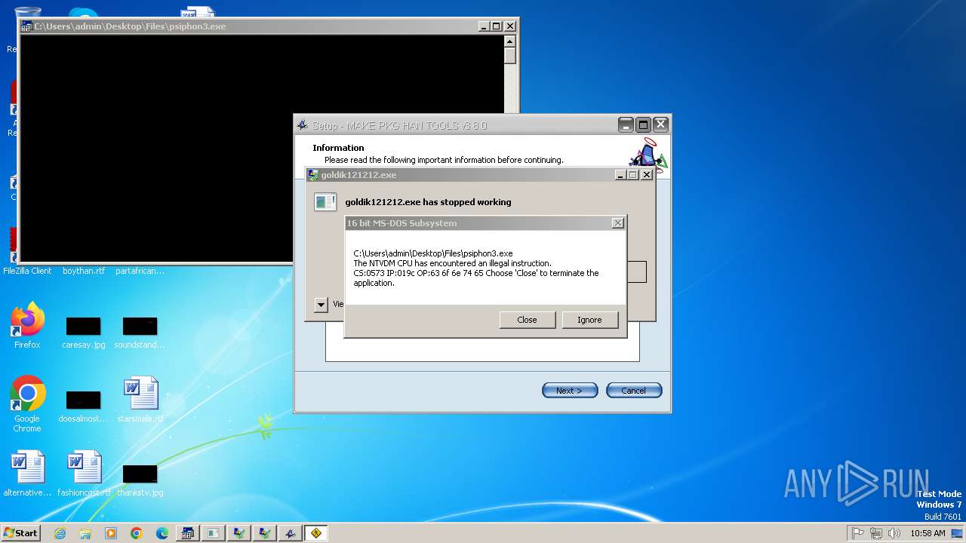Select the Google Chrome desktop shortcut
This screenshot has width=966, height=543.
tap(27, 404)
